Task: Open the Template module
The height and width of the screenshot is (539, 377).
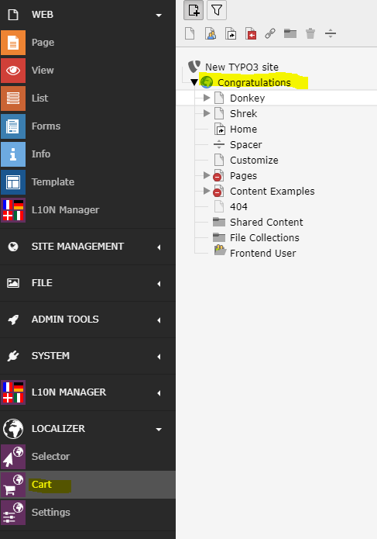Action: tap(87, 182)
